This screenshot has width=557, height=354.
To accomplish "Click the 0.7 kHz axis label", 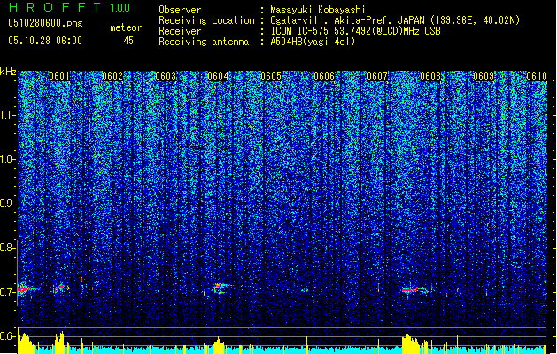I will pyautogui.click(x=7, y=292).
